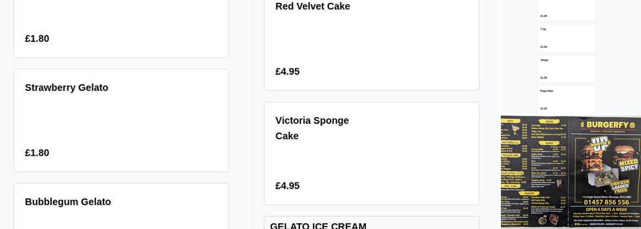Screen dimensions: 641x229
Task: Open the Pepsi Max drink card
Action: pyautogui.click(x=566, y=99)
